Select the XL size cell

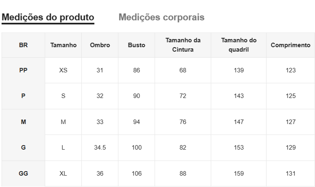(63, 174)
